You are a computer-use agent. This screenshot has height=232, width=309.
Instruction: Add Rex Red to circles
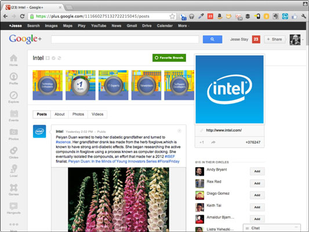coord(257,183)
